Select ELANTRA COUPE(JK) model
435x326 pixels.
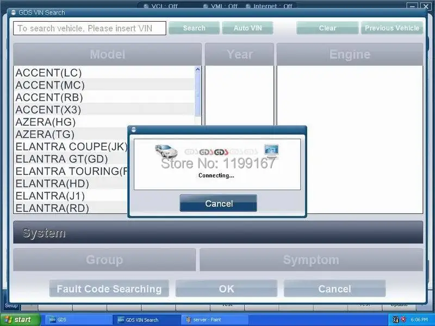click(x=71, y=146)
